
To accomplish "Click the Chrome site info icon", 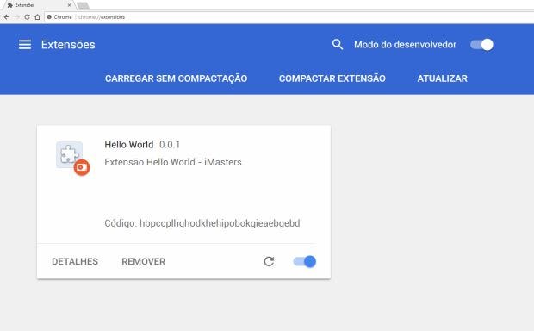I will (x=49, y=16).
